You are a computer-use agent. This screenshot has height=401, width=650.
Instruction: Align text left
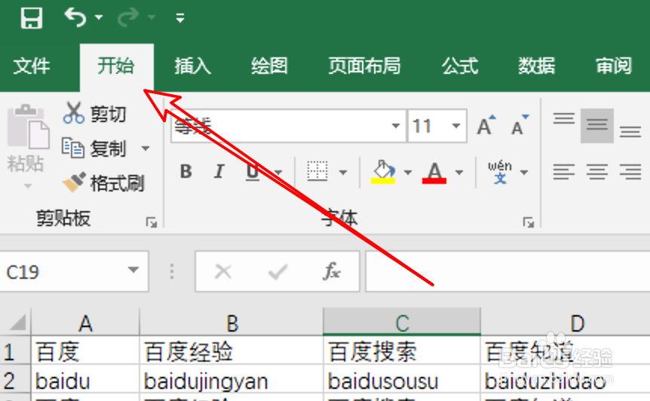564,172
